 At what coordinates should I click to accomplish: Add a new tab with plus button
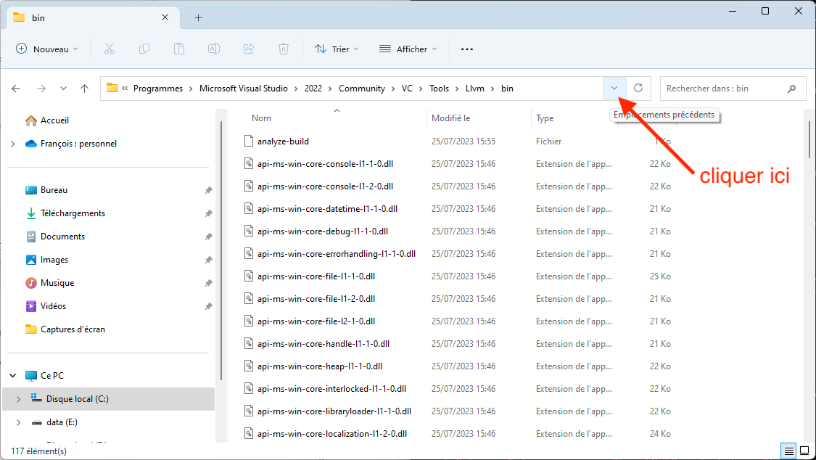coord(198,17)
